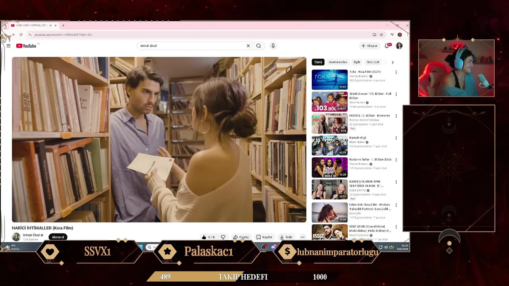Open the Zeynep Bostancı channel under Toka
Screen dimensions: 509x286
359,76
